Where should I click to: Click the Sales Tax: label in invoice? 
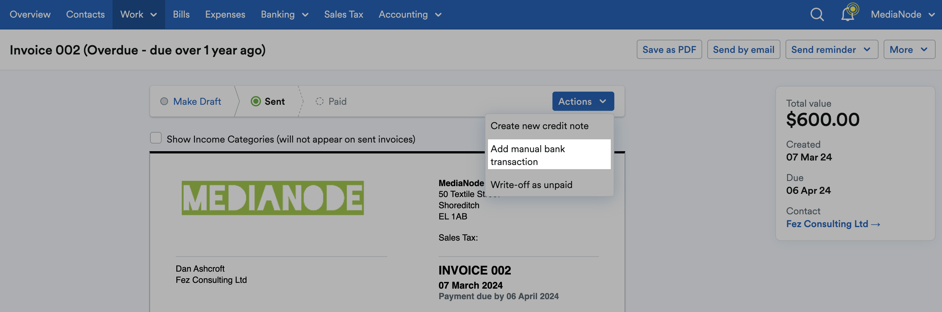click(x=458, y=238)
